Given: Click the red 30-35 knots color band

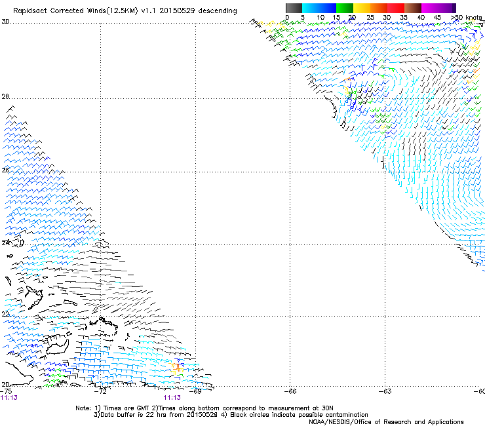Looking at the screenshot, I should pyautogui.click(x=396, y=8).
